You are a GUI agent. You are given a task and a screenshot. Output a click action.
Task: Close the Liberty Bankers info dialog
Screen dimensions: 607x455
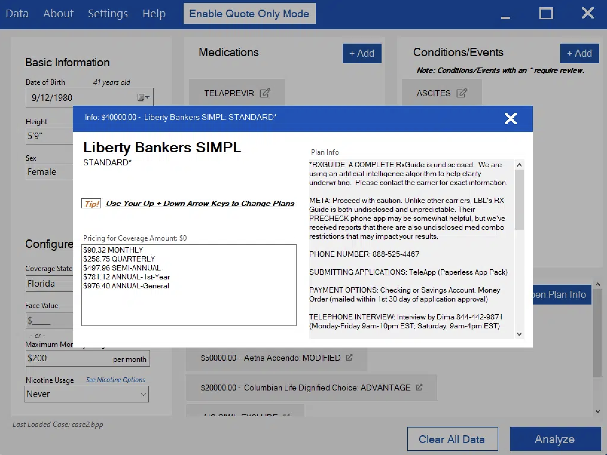click(510, 119)
